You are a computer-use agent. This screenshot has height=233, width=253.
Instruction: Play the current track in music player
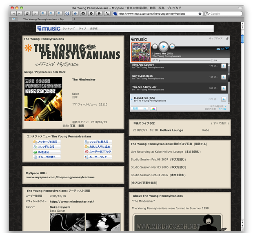tap(164, 47)
